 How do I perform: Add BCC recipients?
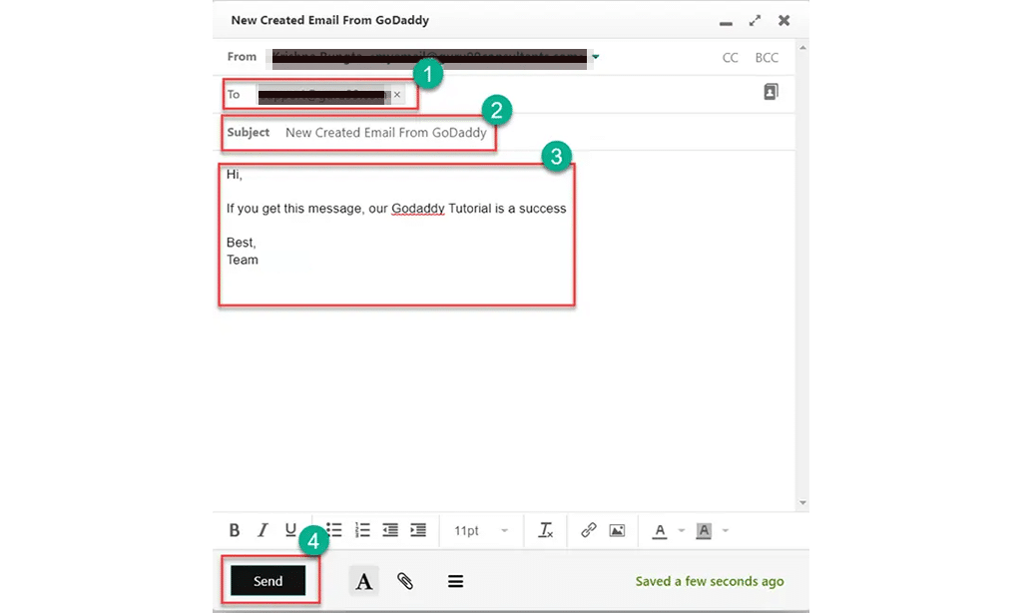pos(766,57)
